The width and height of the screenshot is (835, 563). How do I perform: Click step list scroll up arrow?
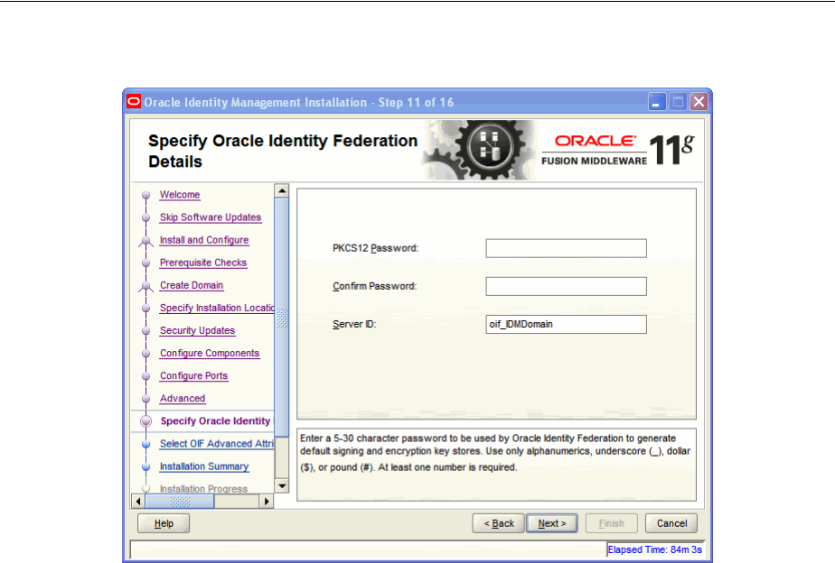(x=282, y=190)
